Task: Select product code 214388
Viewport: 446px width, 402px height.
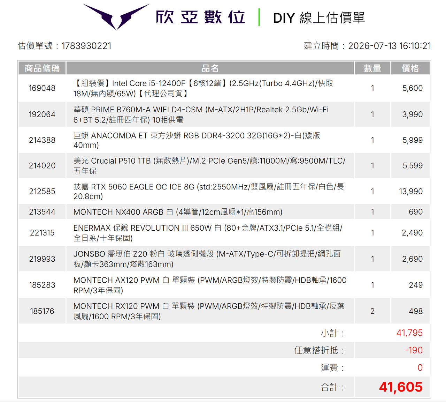Action: pos(42,140)
